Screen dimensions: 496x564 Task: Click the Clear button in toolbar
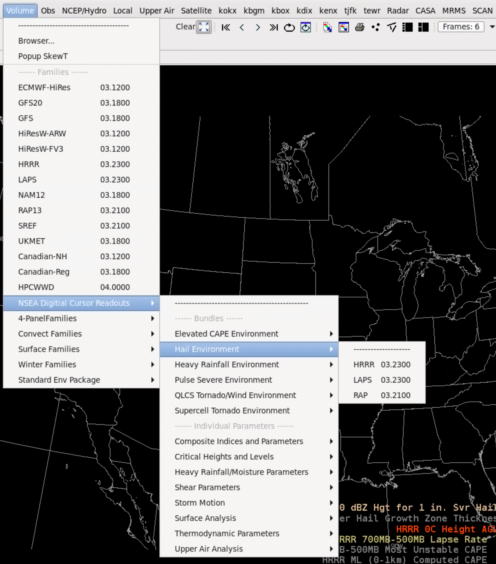pos(185,27)
